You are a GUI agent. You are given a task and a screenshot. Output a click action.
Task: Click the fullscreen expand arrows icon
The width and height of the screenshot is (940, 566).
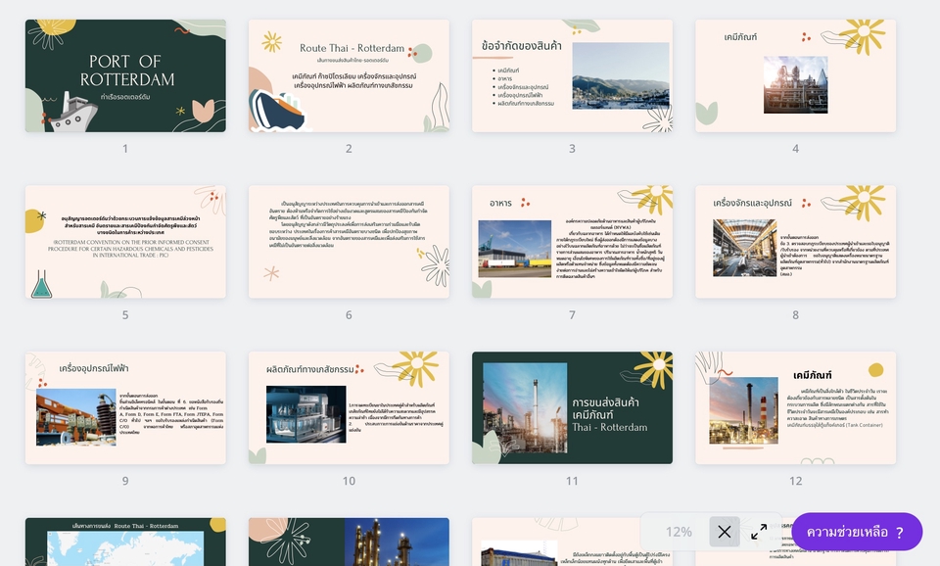pyautogui.click(x=759, y=531)
